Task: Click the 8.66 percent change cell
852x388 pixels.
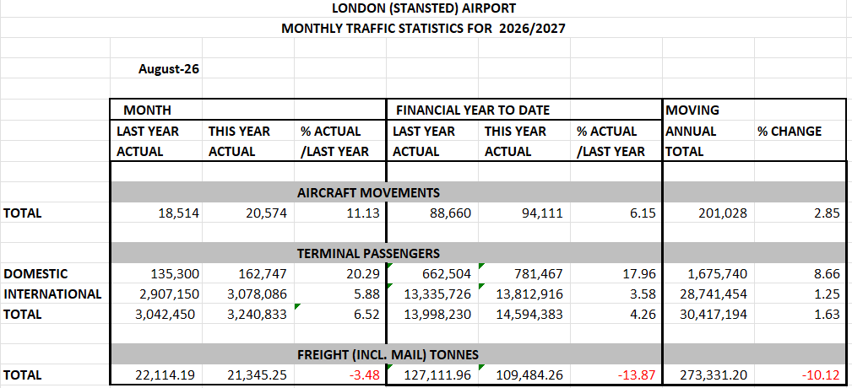Action: pyautogui.click(x=800, y=273)
